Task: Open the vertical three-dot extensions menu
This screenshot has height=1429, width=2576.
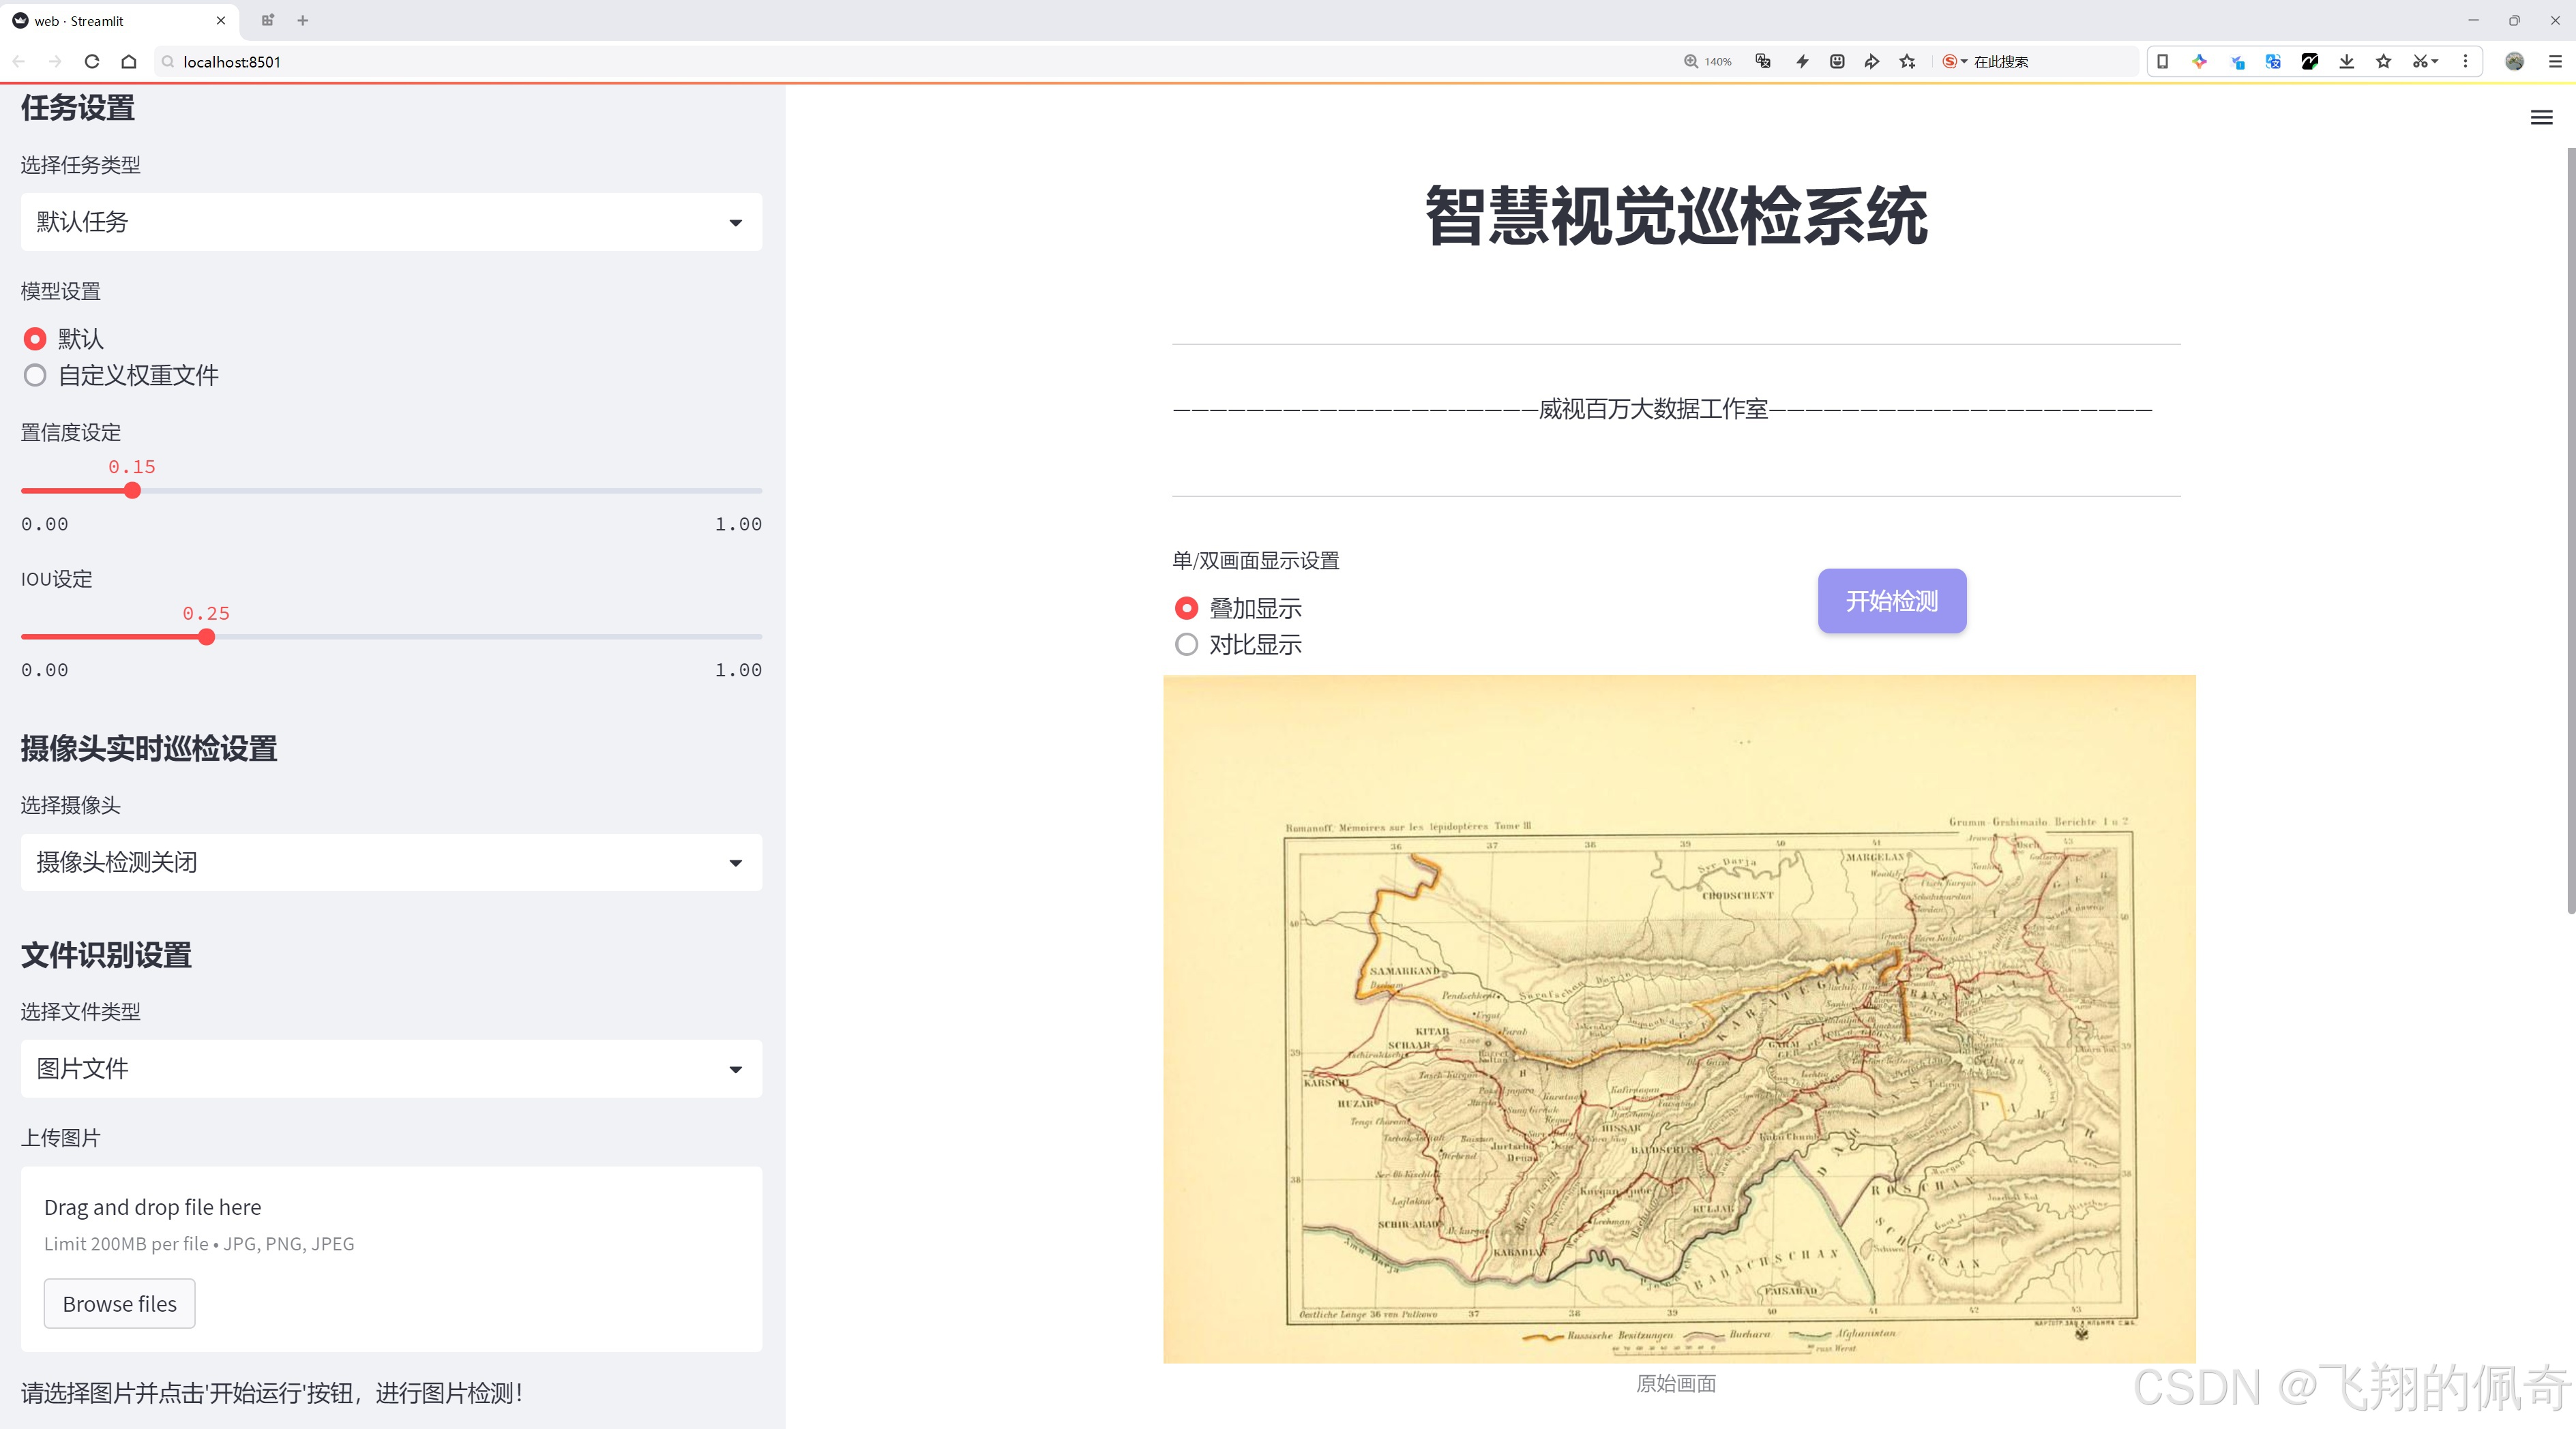Action: point(2465,61)
